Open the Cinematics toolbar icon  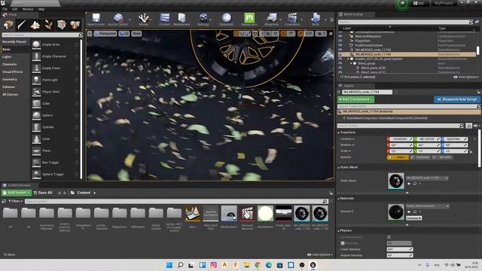click(x=292, y=20)
